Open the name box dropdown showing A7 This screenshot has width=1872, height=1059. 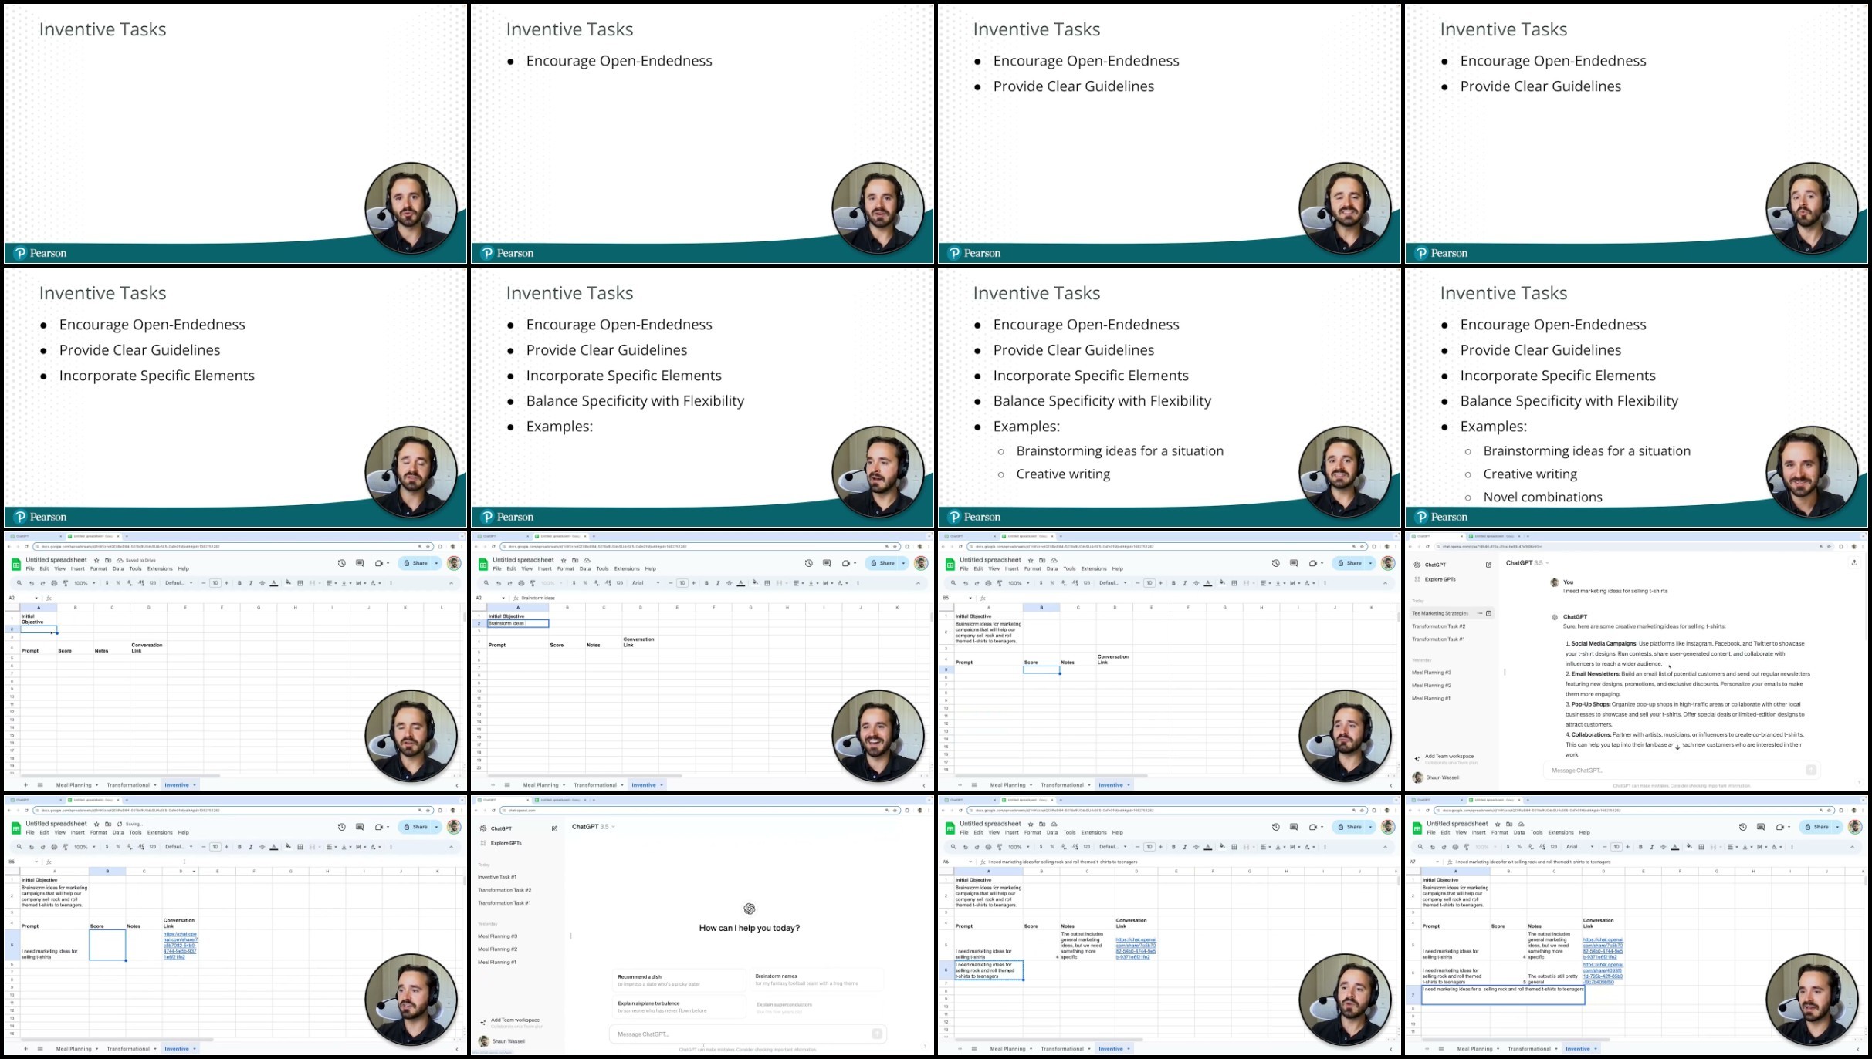coord(1437,862)
